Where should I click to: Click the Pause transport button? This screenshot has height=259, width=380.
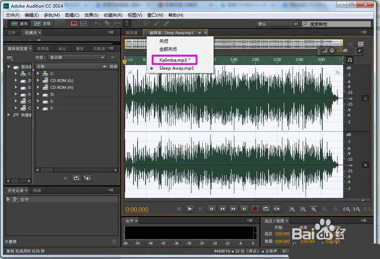[x=200, y=209]
